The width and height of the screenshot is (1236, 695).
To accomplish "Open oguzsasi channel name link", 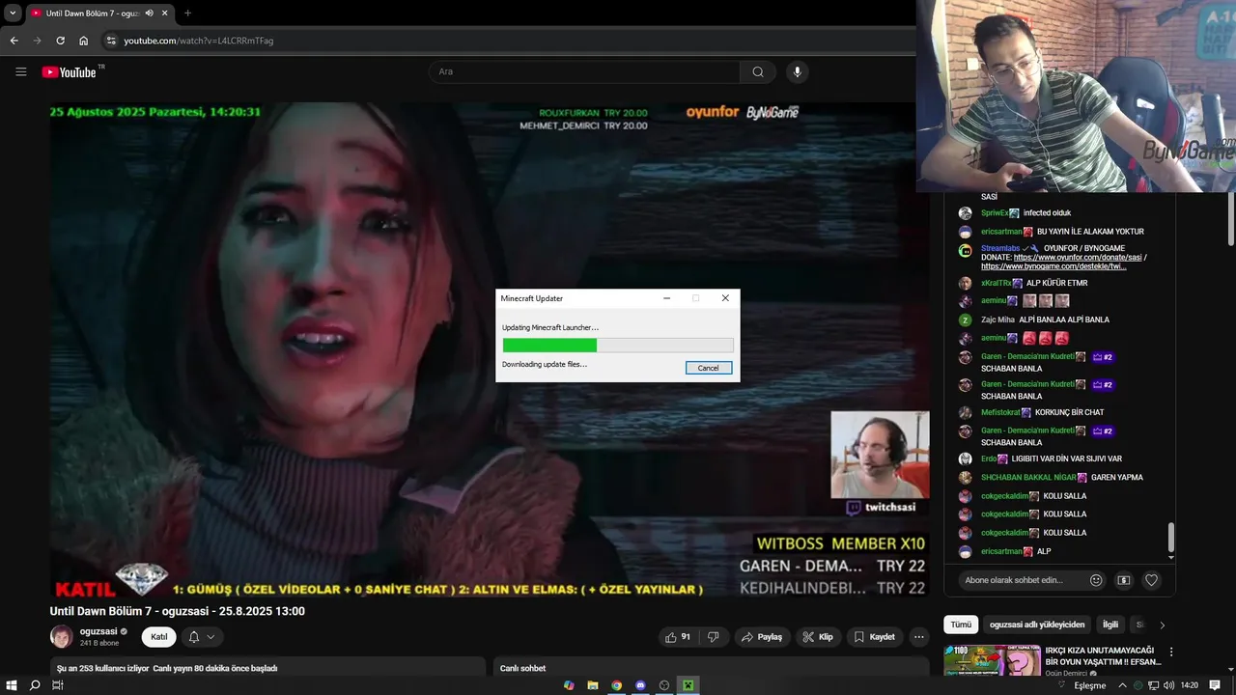I will tap(98, 631).
